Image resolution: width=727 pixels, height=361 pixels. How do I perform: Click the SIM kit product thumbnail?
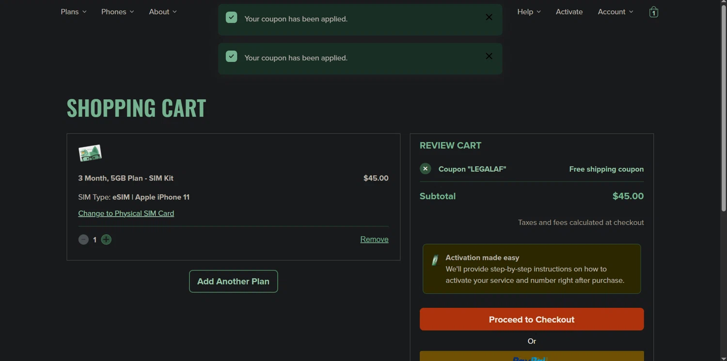tap(90, 153)
